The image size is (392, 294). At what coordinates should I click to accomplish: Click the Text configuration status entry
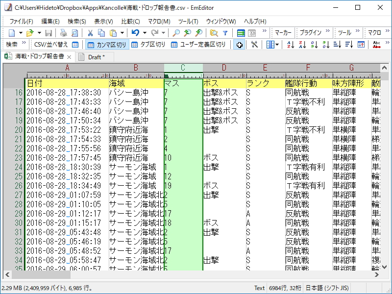pos(259,288)
